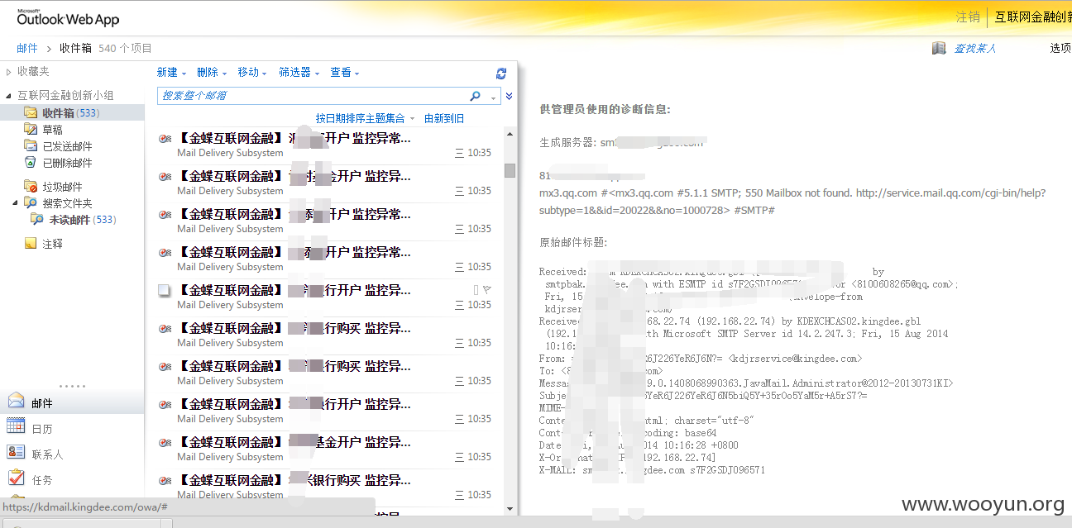
Task: Open the 草稿 drafts folder
Action: click(52, 130)
